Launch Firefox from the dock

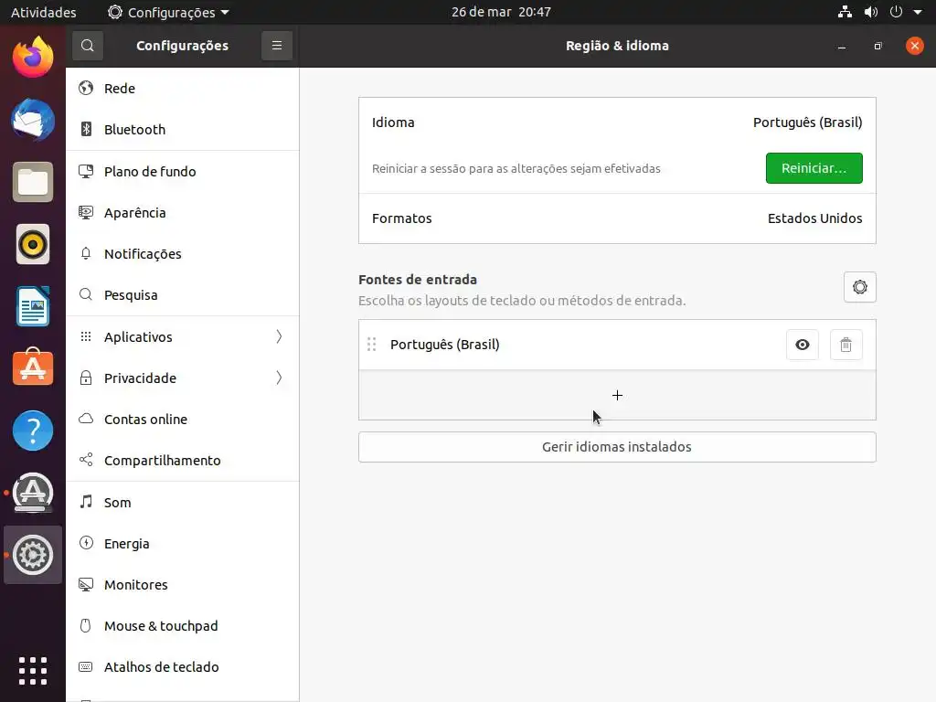pos(33,58)
